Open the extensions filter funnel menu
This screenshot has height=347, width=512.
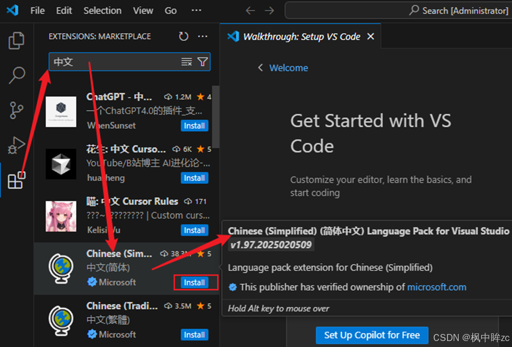(x=202, y=61)
